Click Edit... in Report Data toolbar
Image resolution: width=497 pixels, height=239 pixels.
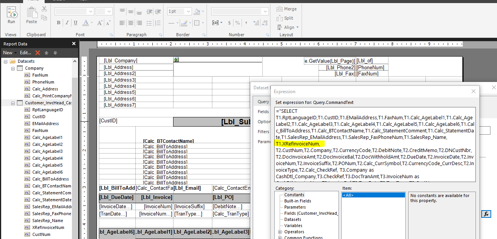point(26,53)
